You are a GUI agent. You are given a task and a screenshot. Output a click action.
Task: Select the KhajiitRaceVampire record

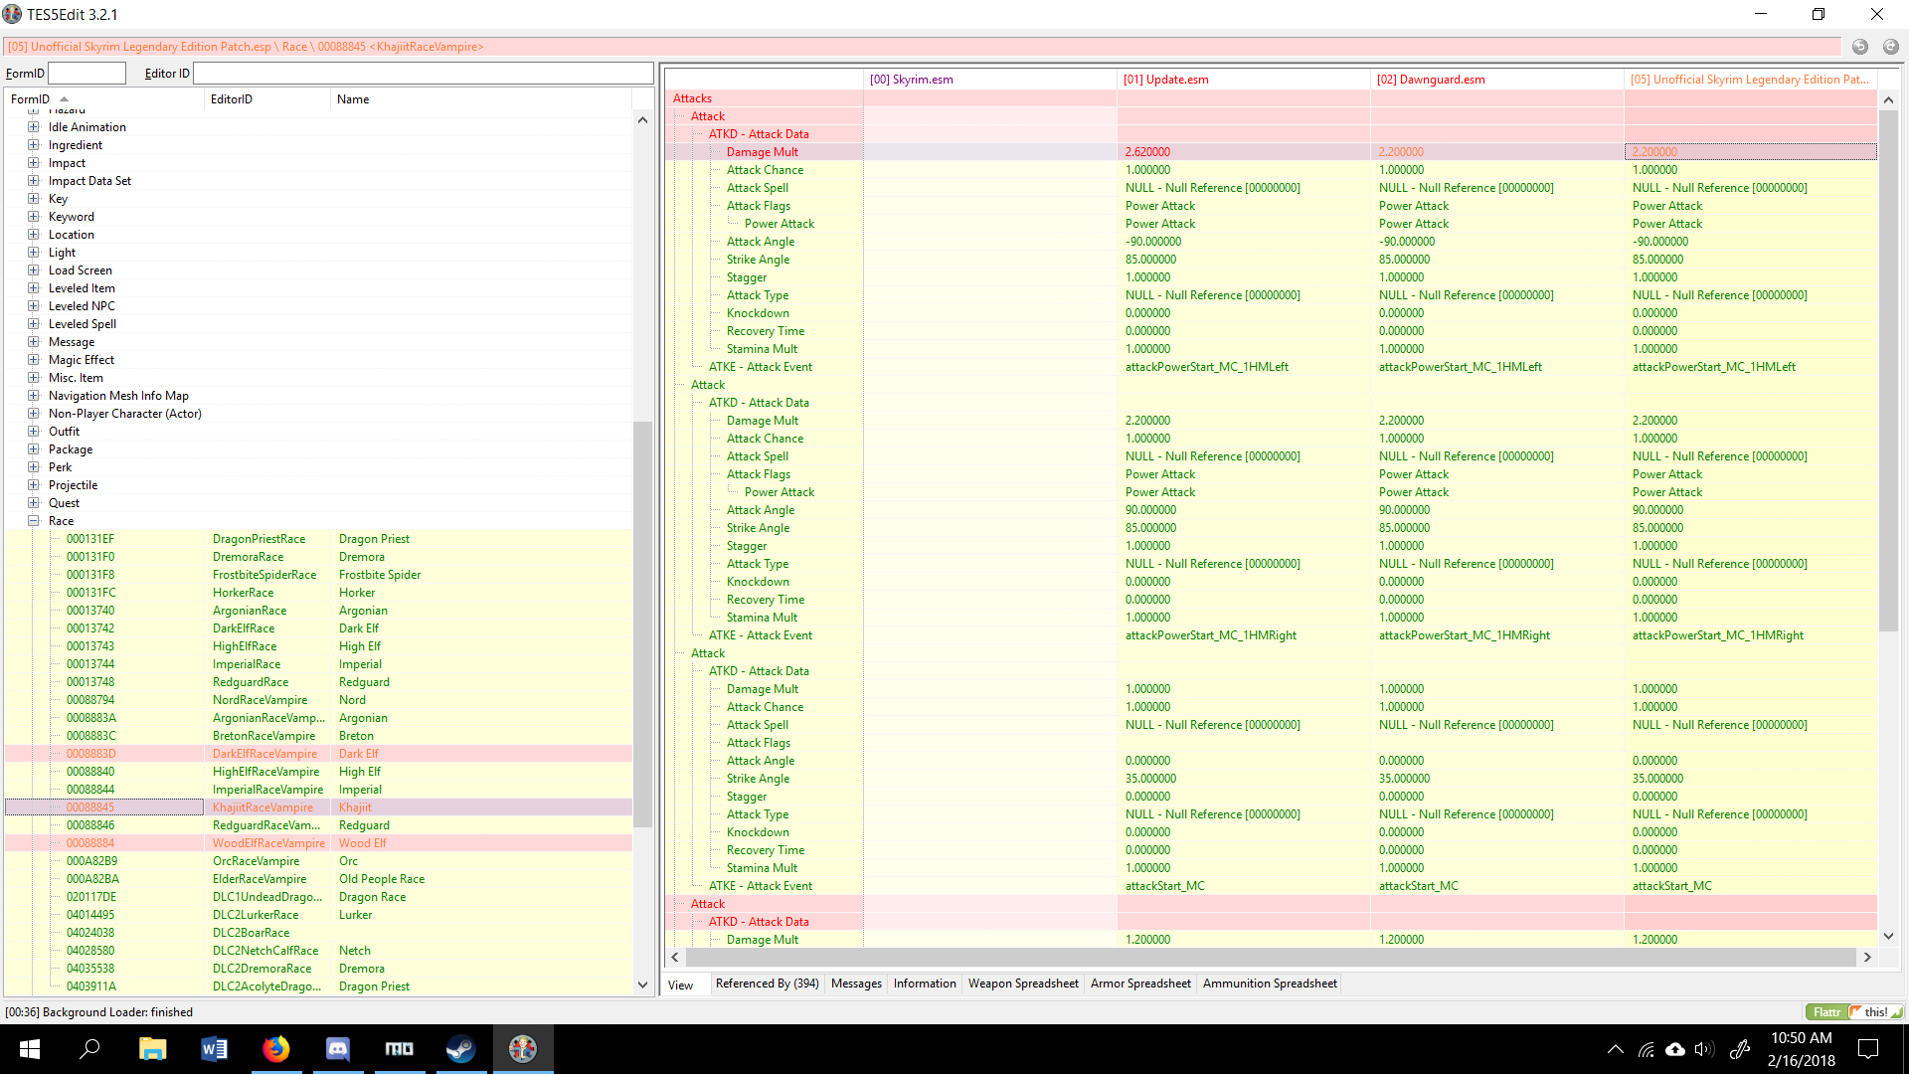(x=318, y=807)
